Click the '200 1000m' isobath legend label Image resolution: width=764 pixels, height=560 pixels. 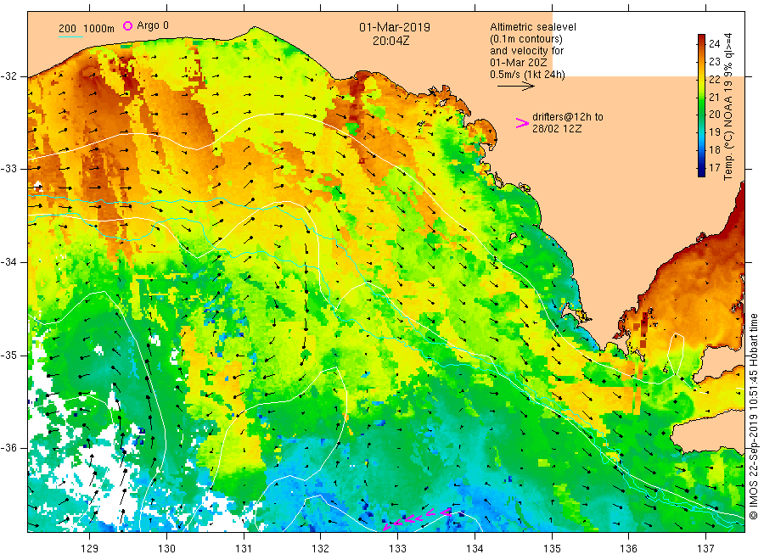(87, 29)
